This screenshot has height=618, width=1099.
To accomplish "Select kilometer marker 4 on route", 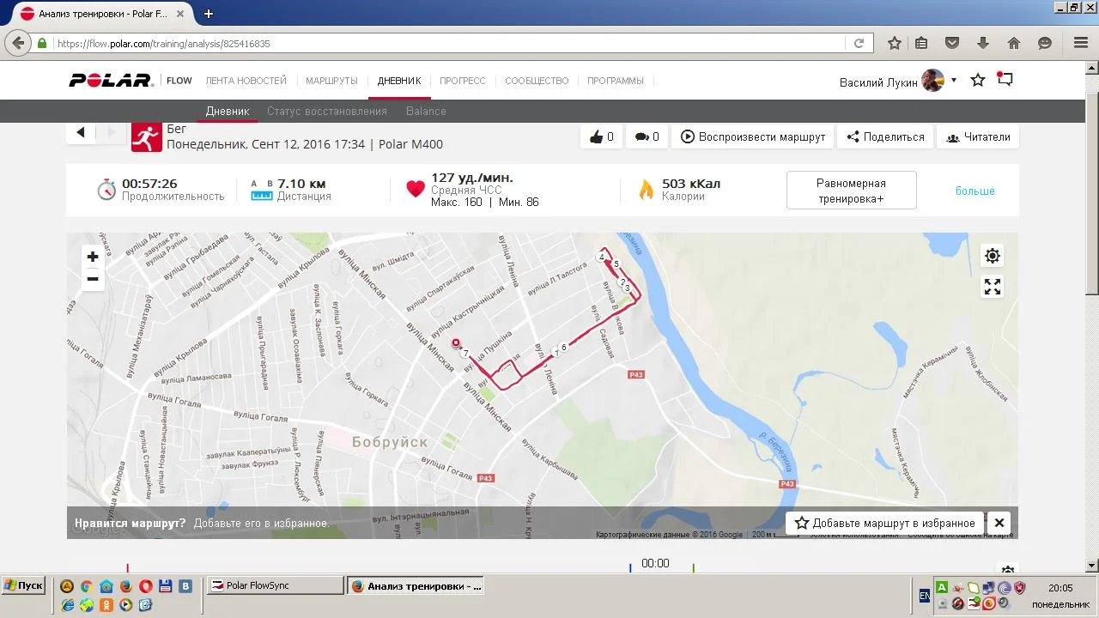I will tap(602, 257).
